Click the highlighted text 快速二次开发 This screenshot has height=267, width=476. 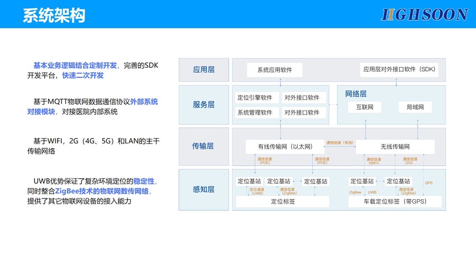coord(82,75)
